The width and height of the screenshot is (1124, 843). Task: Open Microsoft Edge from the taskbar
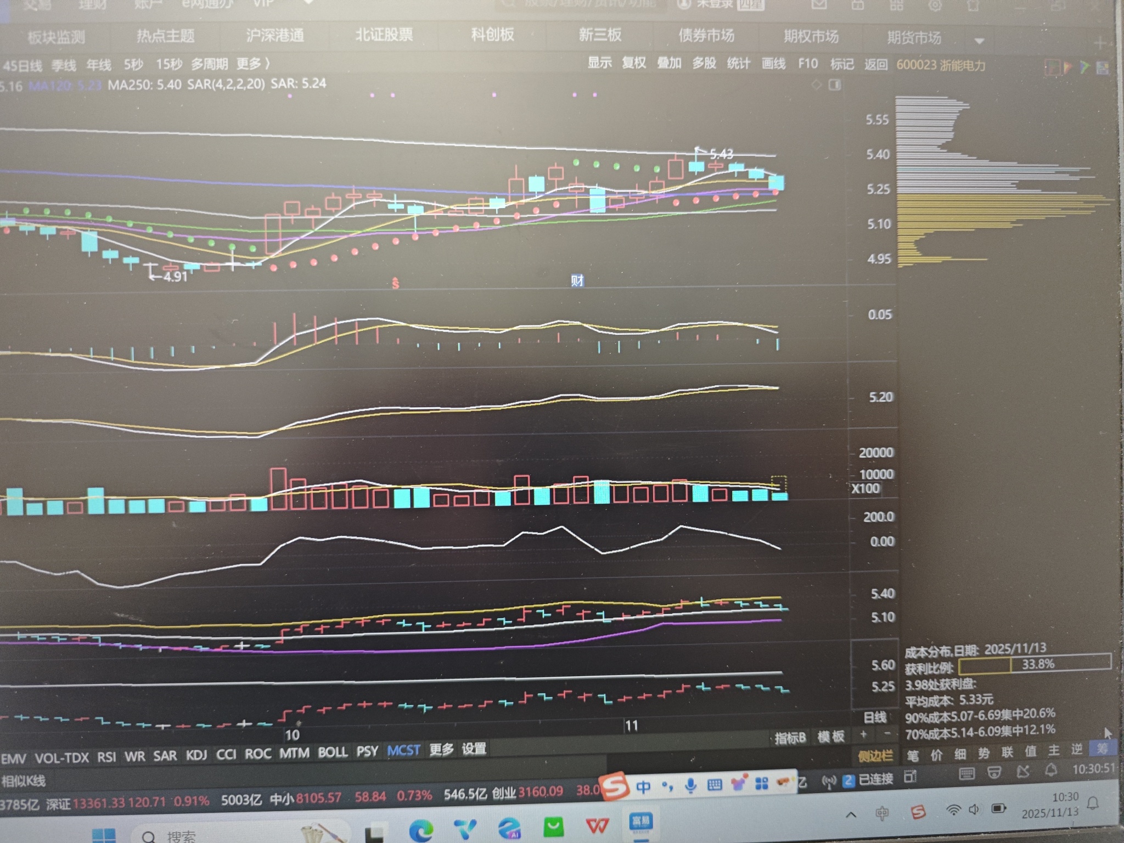(x=420, y=830)
